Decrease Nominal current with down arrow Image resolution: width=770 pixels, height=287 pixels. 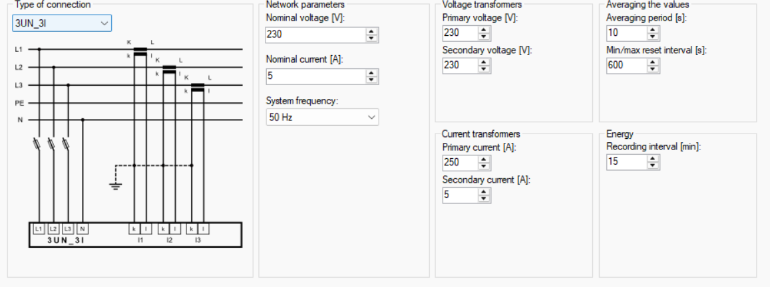coord(371,80)
